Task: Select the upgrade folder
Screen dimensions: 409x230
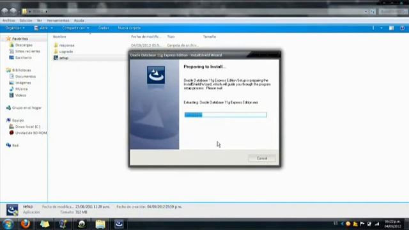Action: pos(66,51)
